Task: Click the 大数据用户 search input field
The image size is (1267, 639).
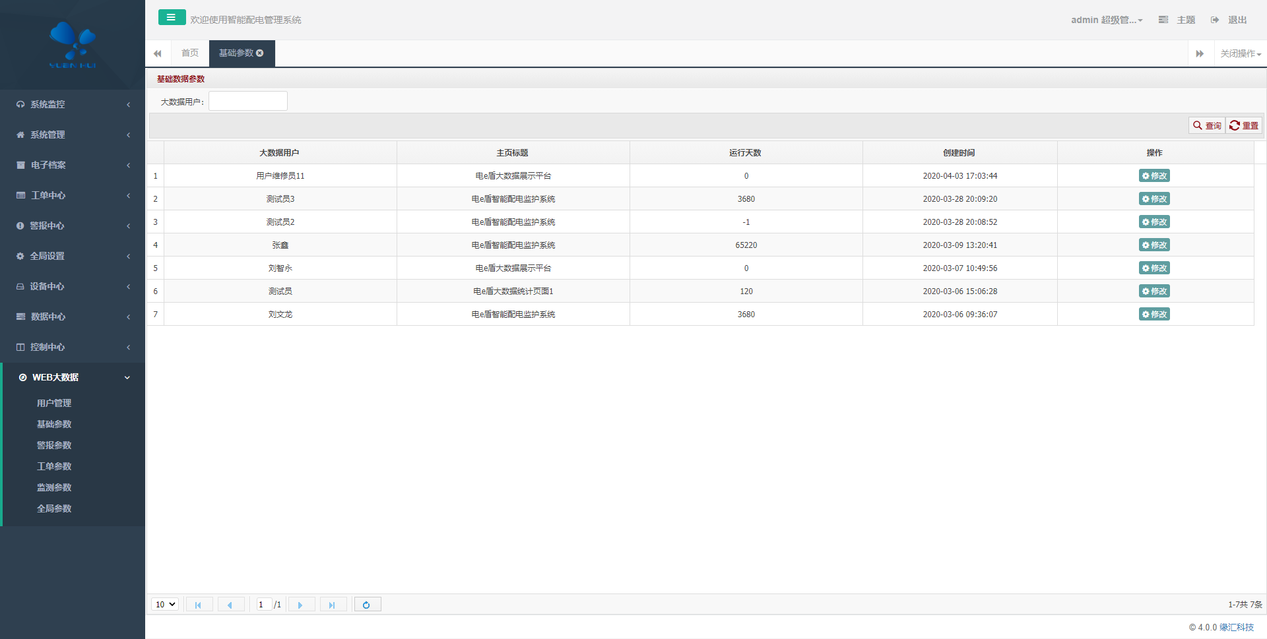Action: [x=248, y=102]
